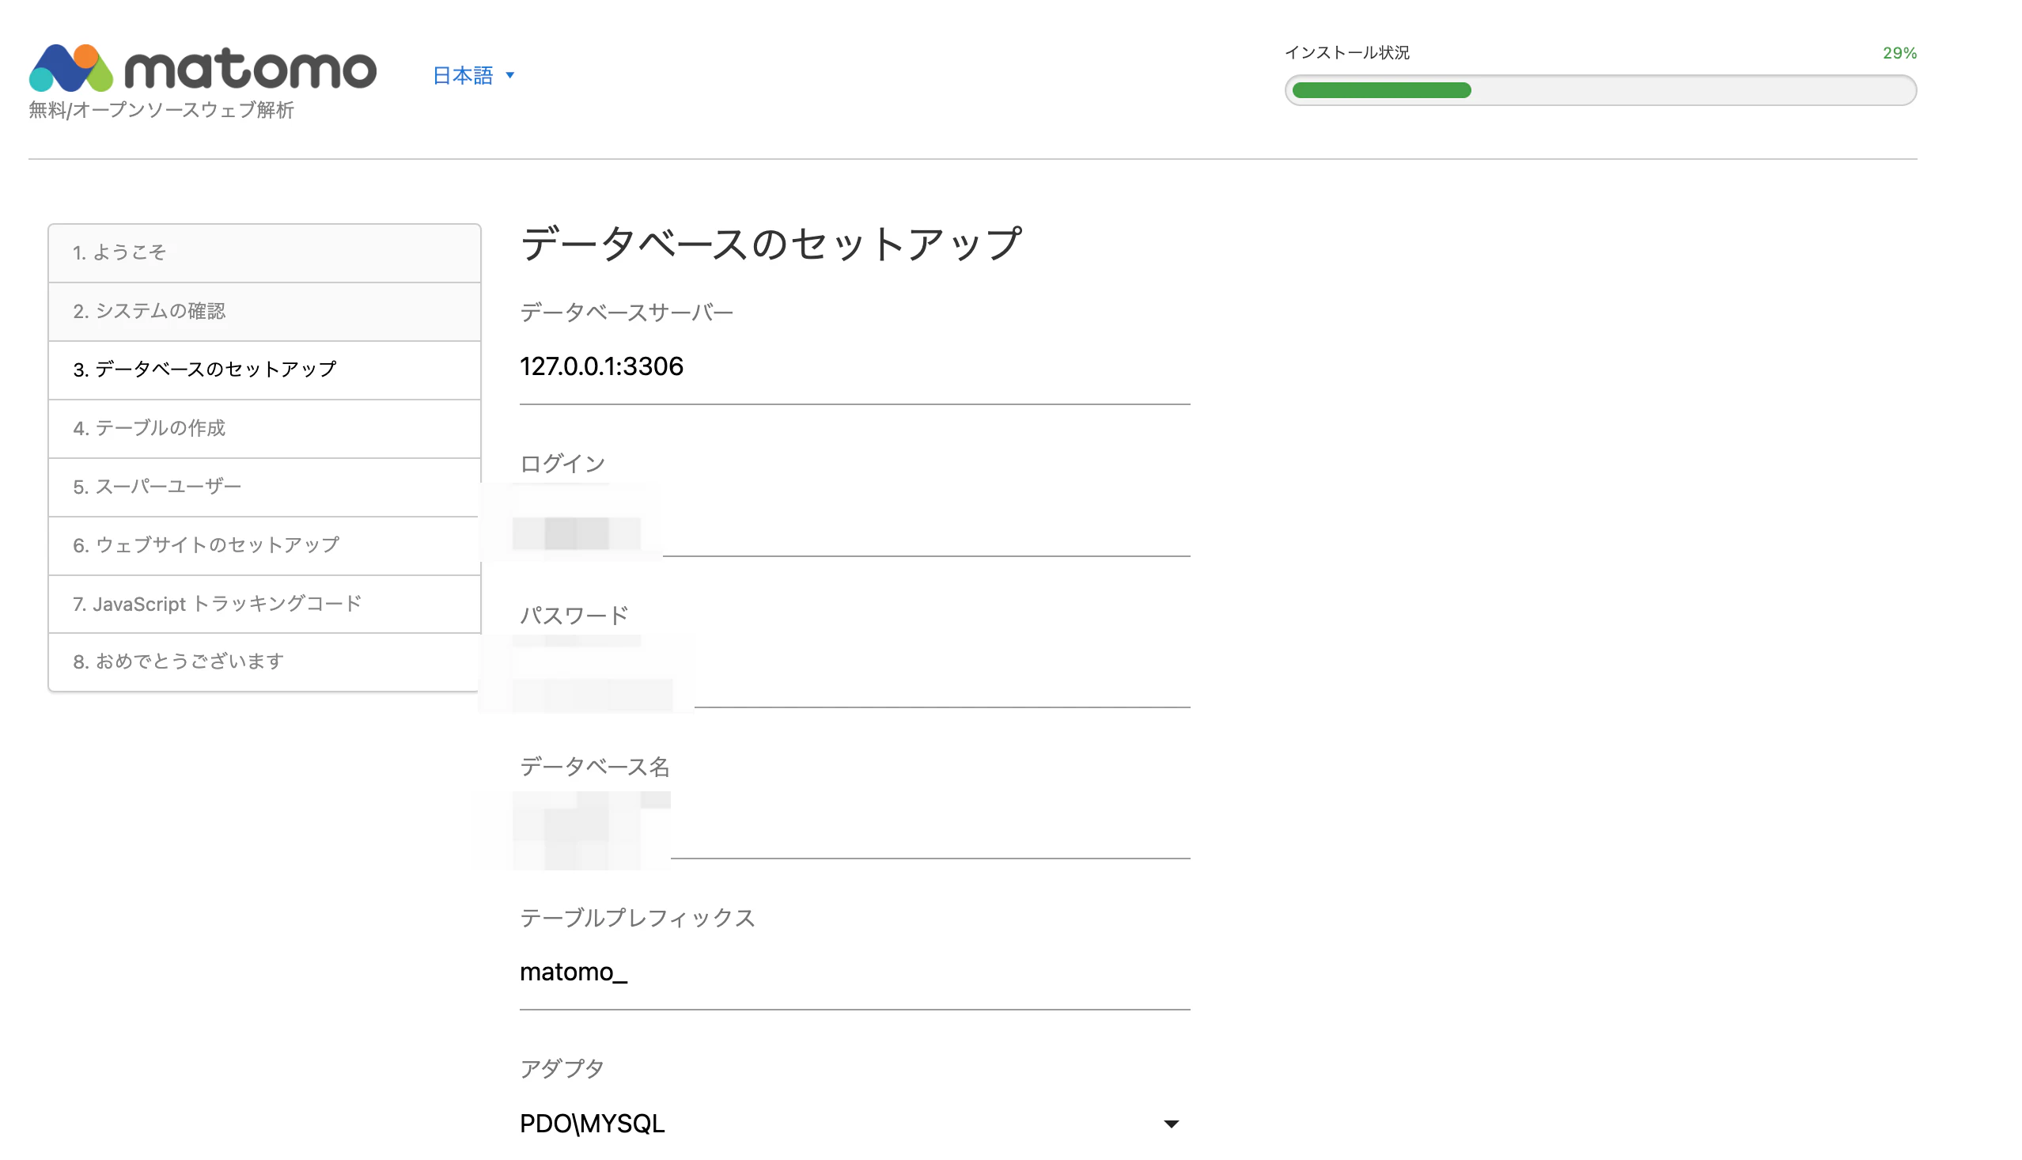
Task: Open the アダプタ dropdown showing PDO\MYSQL
Action: click(x=854, y=1124)
